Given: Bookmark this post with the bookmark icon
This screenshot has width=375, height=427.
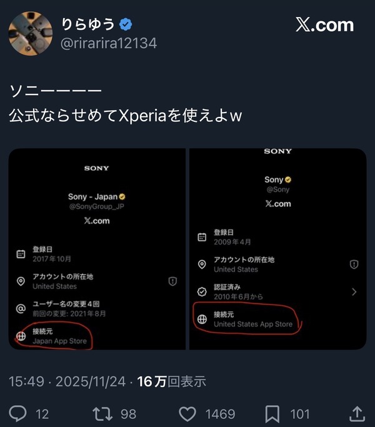Looking at the screenshot, I should pos(272,414).
